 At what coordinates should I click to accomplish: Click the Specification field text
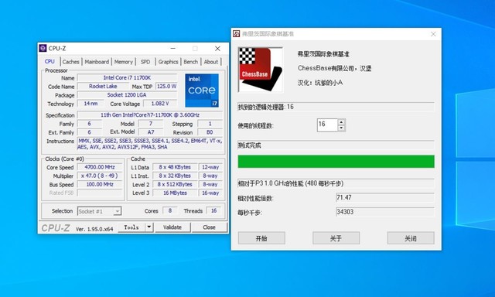tap(150, 115)
